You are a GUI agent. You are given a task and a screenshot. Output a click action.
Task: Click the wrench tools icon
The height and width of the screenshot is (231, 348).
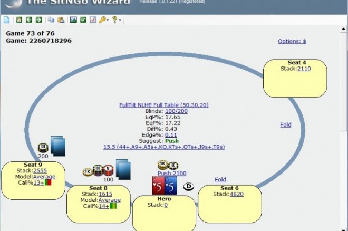click(x=102, y=20)
